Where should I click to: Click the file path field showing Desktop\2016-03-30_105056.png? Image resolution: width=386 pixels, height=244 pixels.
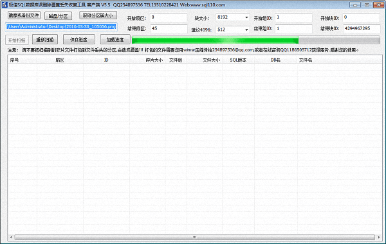click(x=61, y=27)
